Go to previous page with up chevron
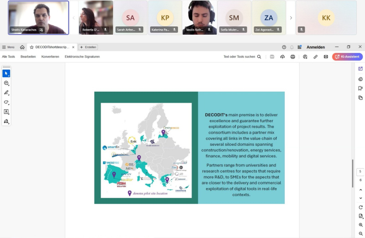365x238 pixels. coord(360,190)
